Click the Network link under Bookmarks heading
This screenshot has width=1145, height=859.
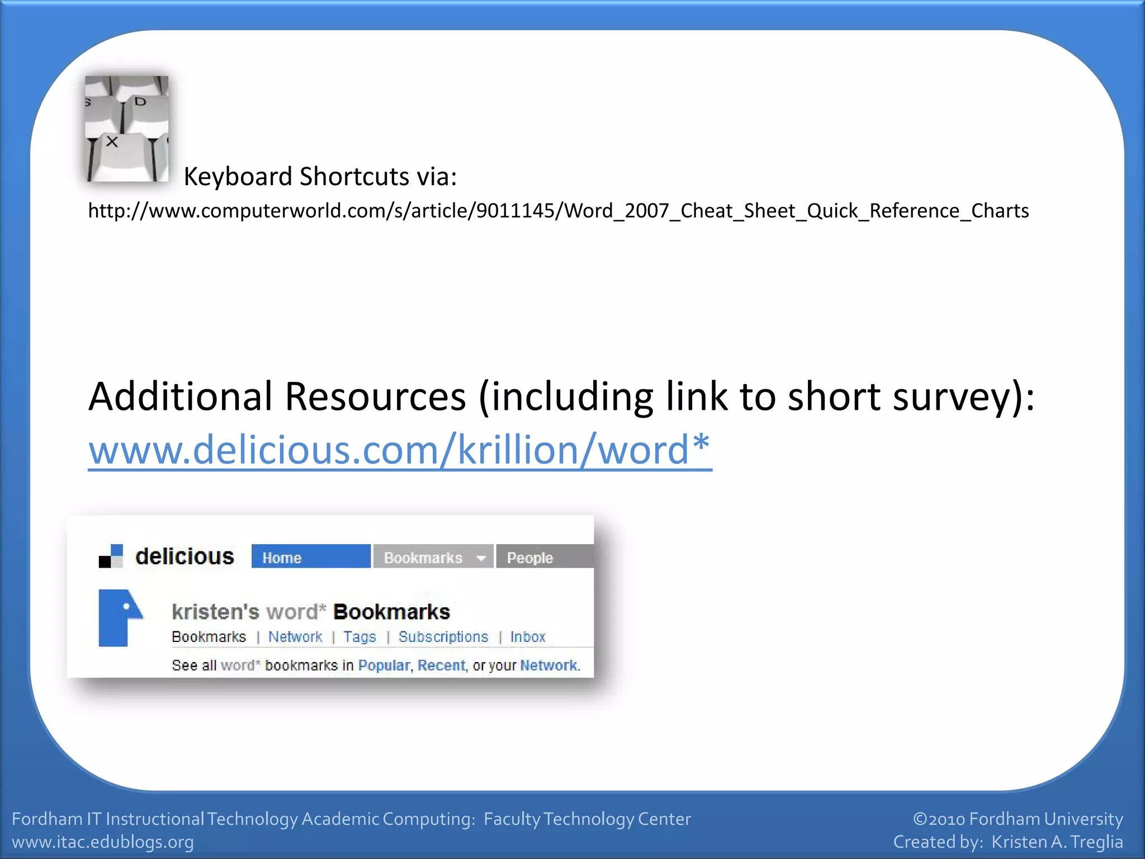pos(295,637)
